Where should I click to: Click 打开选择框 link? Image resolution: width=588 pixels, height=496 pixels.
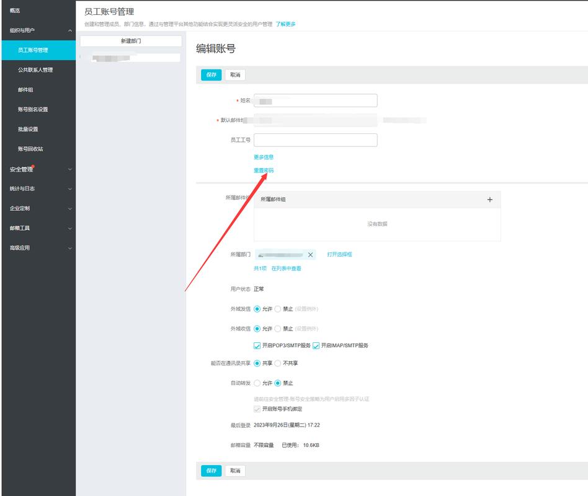pyautogui.click(x=339, y=254)
